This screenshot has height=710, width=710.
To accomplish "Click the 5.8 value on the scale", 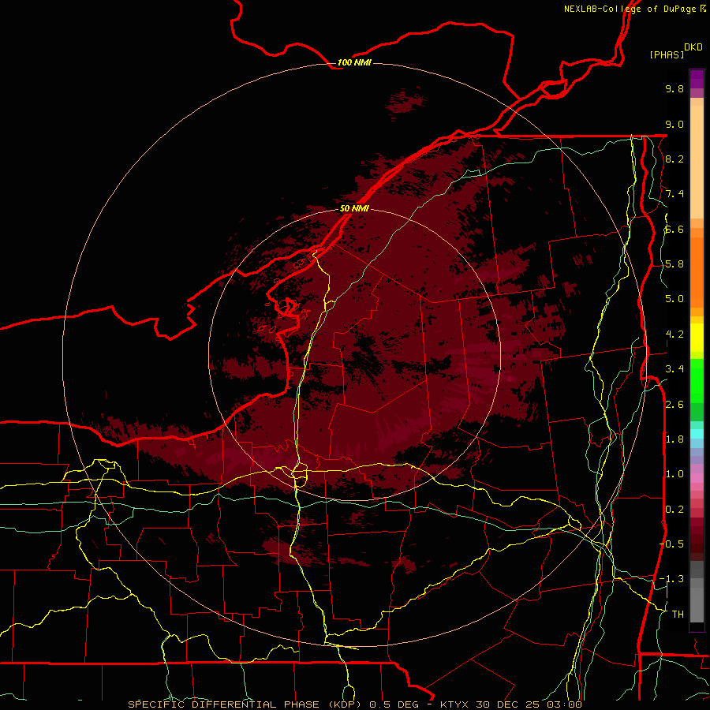I will click(x=674, y=264).
